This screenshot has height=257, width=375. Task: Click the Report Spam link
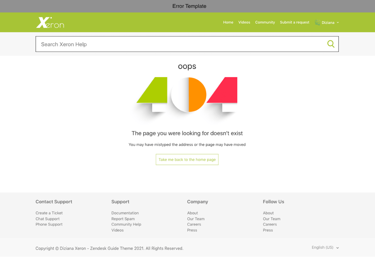123,219
